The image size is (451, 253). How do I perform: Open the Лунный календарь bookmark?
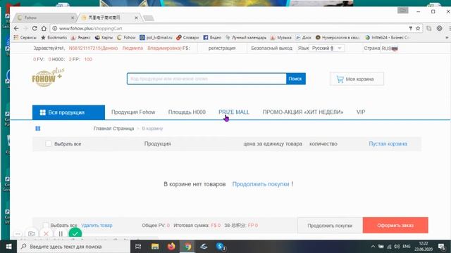point(246,37)
